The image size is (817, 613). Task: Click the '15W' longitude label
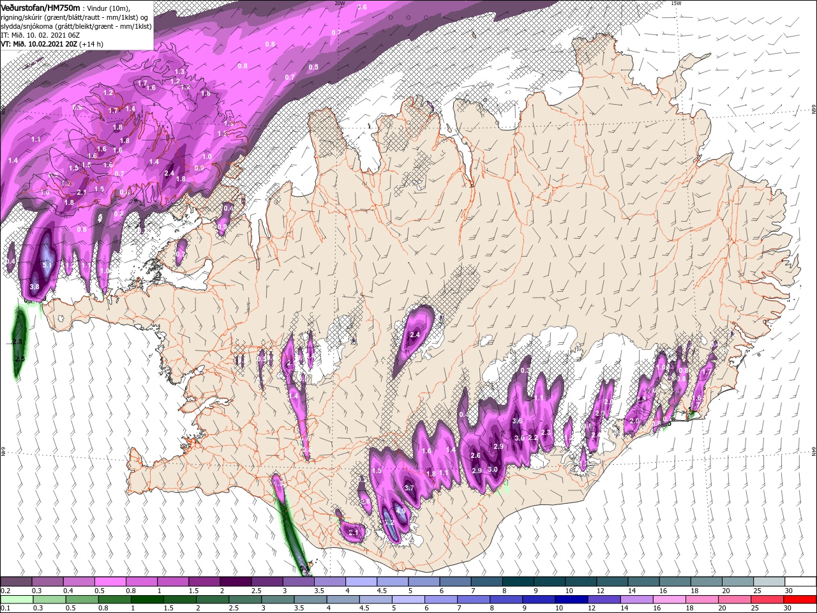pyautogui.click(x=677, y=3)
